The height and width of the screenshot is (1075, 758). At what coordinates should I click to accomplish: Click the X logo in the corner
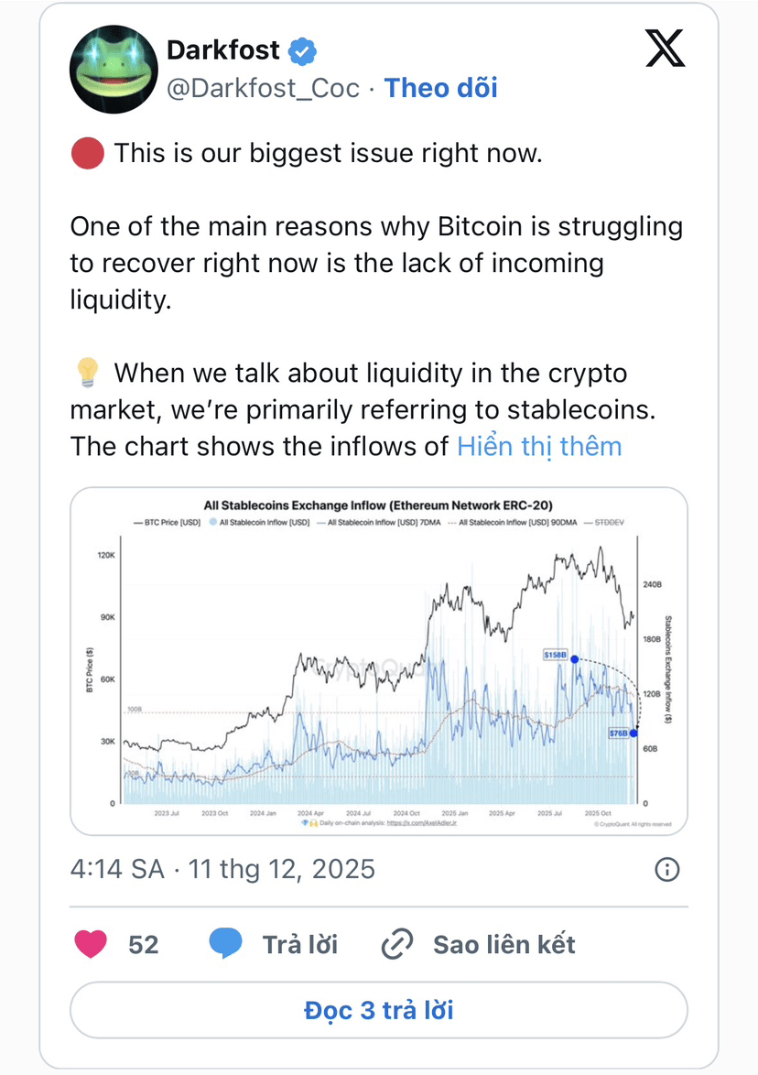click(666, 48)
